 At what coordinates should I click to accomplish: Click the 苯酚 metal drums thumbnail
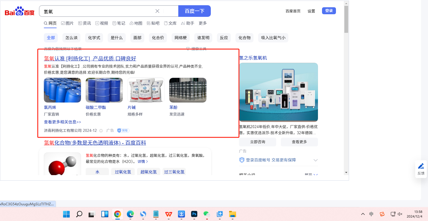point(188,90)
